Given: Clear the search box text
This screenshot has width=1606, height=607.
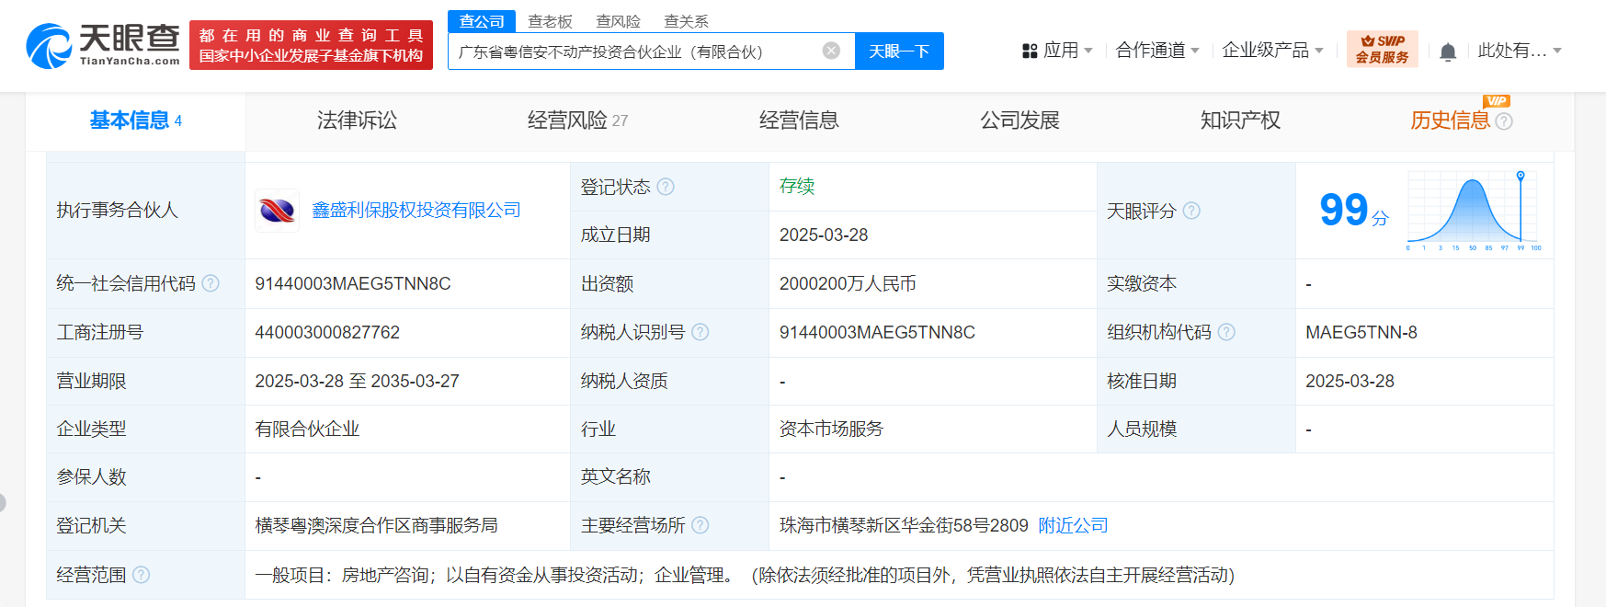Looking at the screenshot, I should coord(831,51).
